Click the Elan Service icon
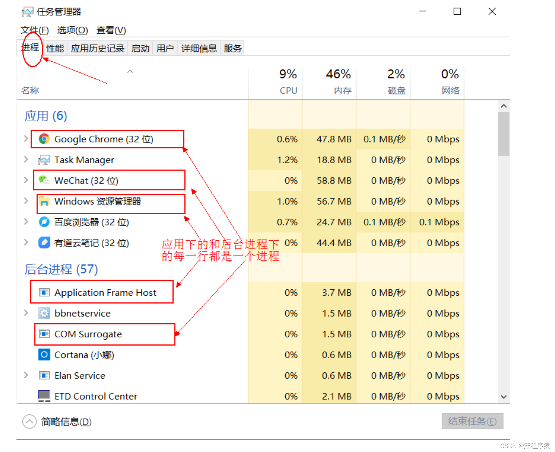 coord(44,375)
